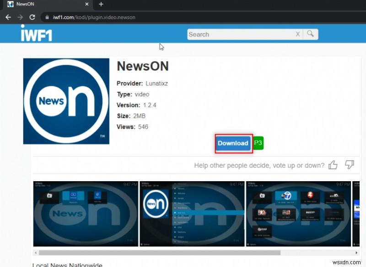366x267 pixels.
Task: Click the Views count 546
Action: tap(143, 127)
